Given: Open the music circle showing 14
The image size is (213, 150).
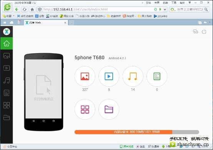Looking at the screenshot, I should (133, 76).
